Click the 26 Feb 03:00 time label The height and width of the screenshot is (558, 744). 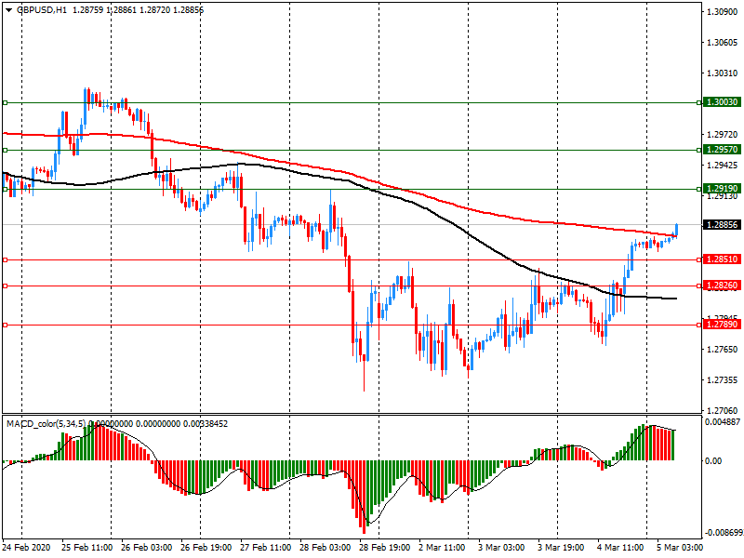146,547
